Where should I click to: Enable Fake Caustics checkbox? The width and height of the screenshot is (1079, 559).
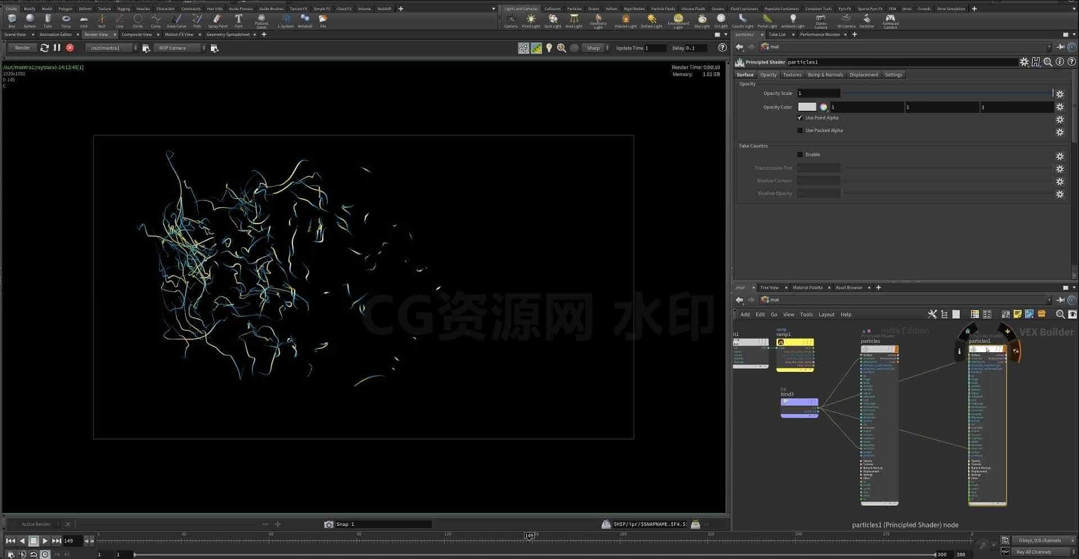(x=800, y=155)
